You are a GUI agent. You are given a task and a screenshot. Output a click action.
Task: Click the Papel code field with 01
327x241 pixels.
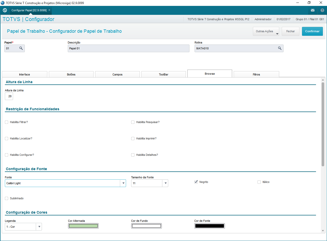[x=15, y=48]
